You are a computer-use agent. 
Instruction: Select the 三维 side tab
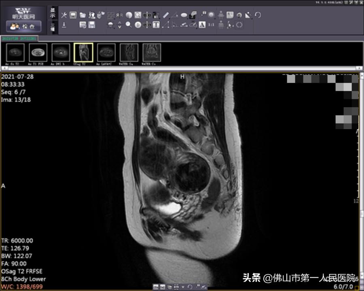[x=53, y=27]
